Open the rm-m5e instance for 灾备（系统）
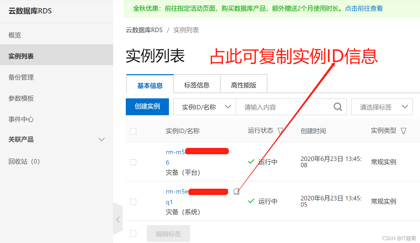 [197, 196]
